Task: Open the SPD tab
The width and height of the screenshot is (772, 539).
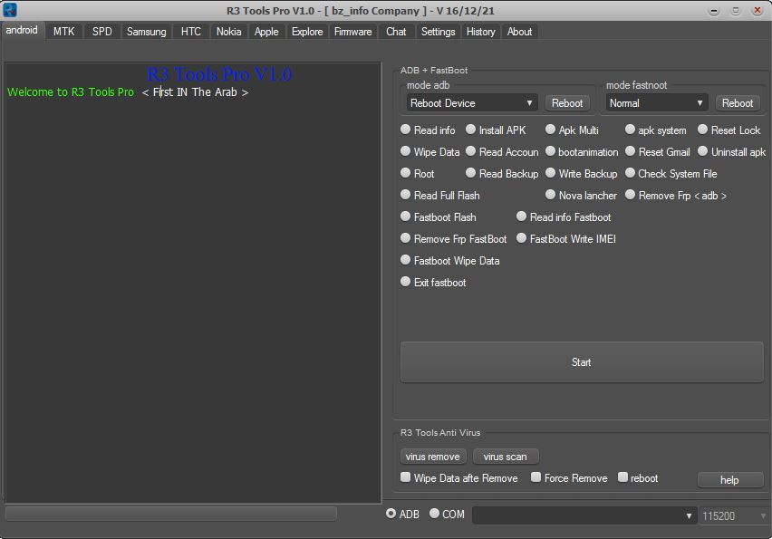Action: [x=101, y=32]
